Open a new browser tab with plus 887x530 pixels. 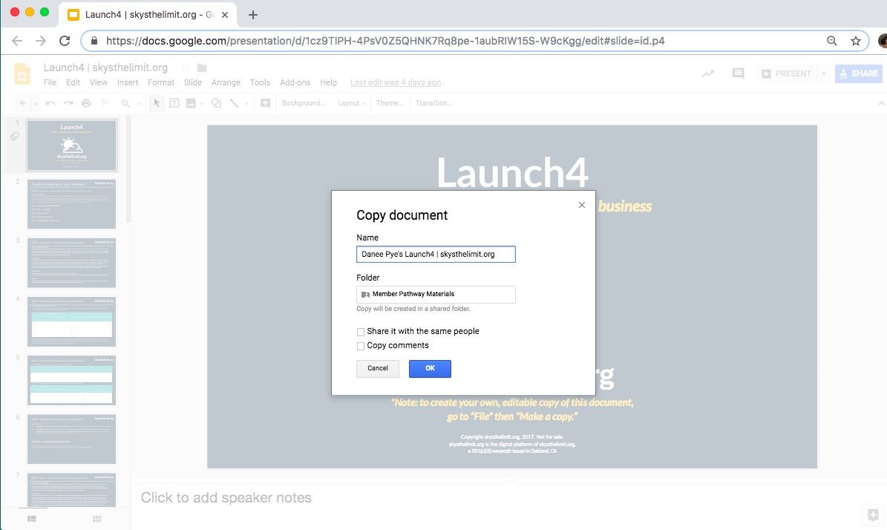click(253, 15)
